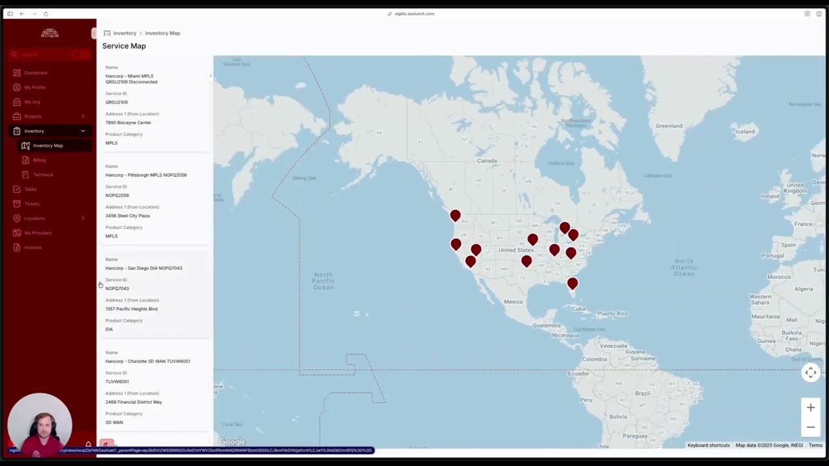This screenshot has height=466, width=829.
Task: Click Service ID value QRSU2109
Action: pyautogui.click(x=117, y=102)
